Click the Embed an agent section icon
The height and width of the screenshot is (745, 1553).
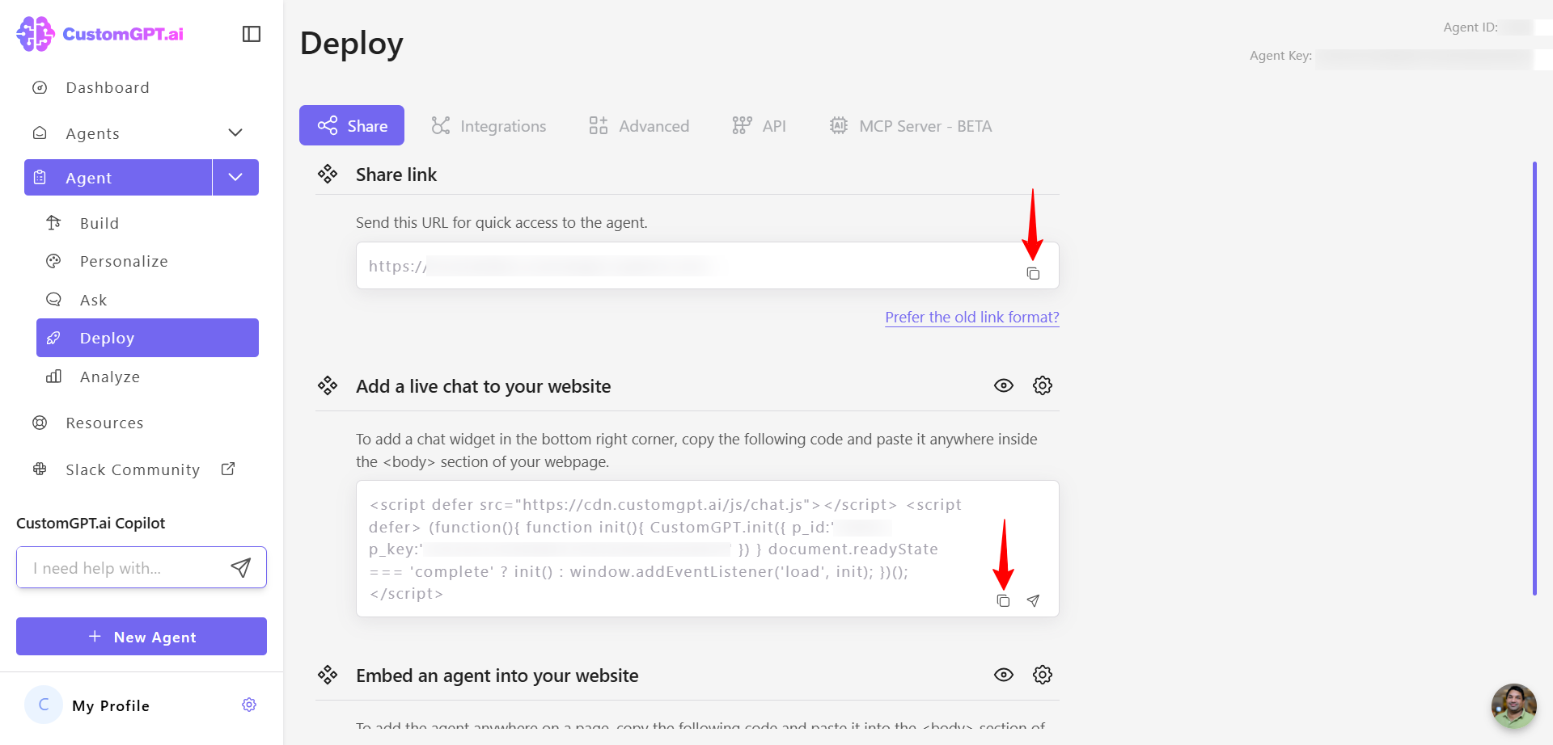328,675
